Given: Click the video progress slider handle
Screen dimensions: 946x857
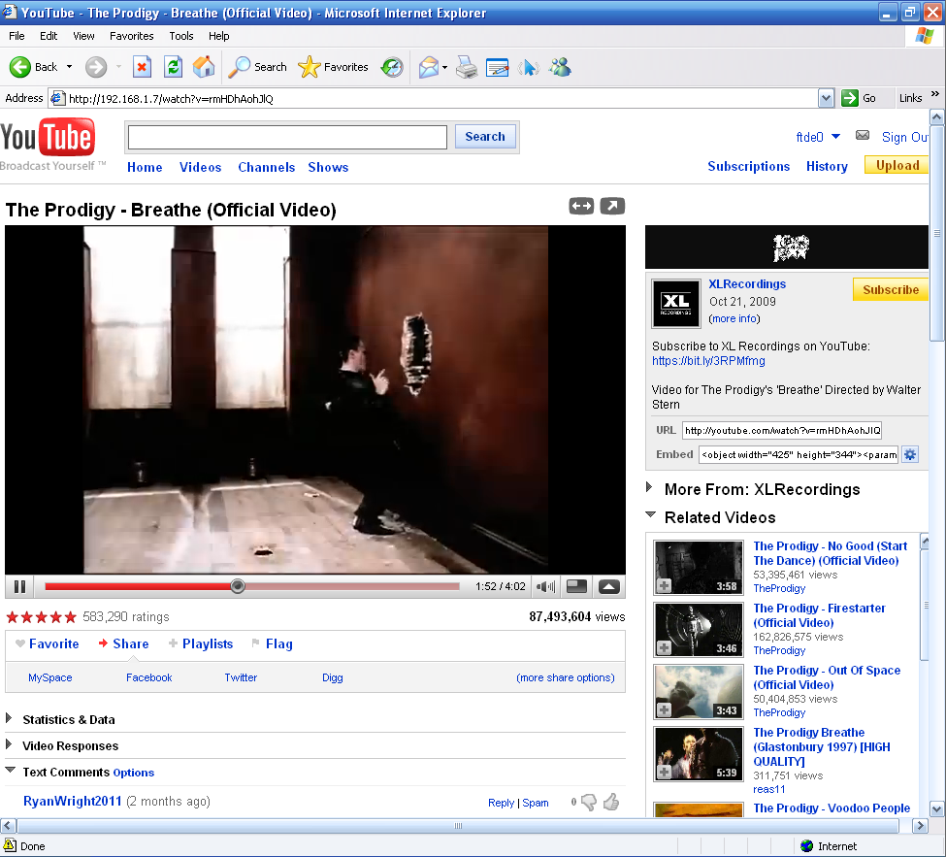Looking at the screenshot, I should coord(238,586).
